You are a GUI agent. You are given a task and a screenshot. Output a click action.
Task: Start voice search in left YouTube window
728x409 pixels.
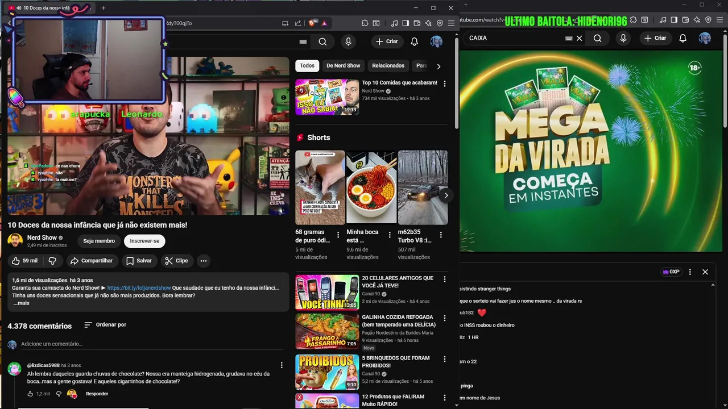tap(348, 41)
